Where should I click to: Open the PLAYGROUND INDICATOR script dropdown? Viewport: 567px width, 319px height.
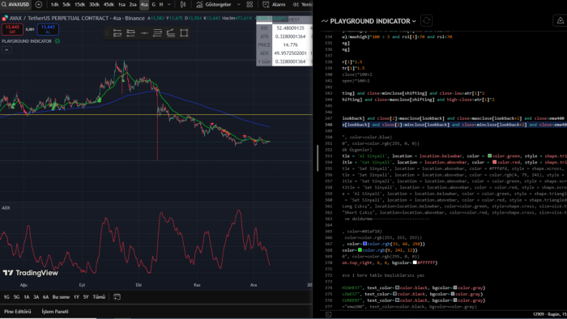pos(369,21)
